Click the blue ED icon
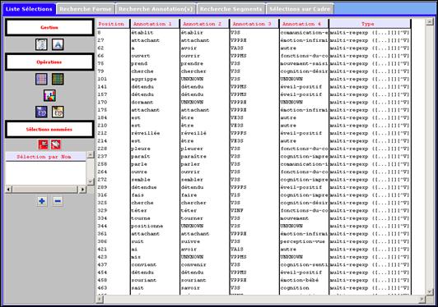This screenshot has width=438, height=307. click(41, 112)
